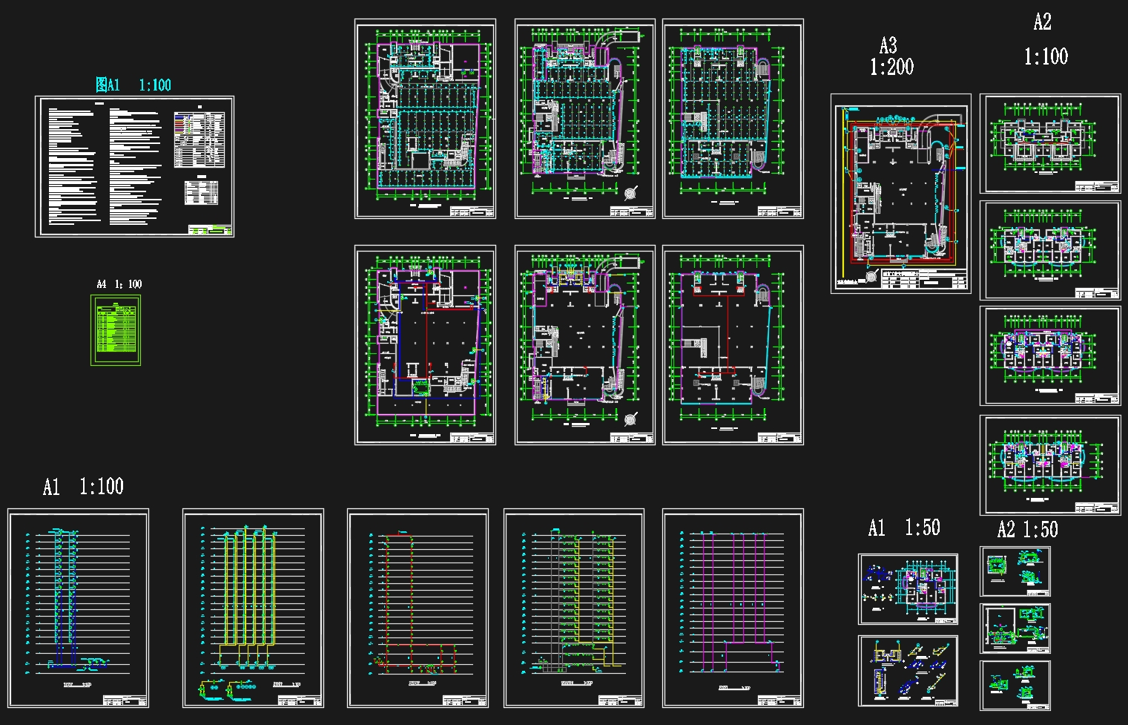The image size is (1128, 725).
Task: Click the A2 1:50 label text
Action: pyautogui.click(x=1027, y=530)
